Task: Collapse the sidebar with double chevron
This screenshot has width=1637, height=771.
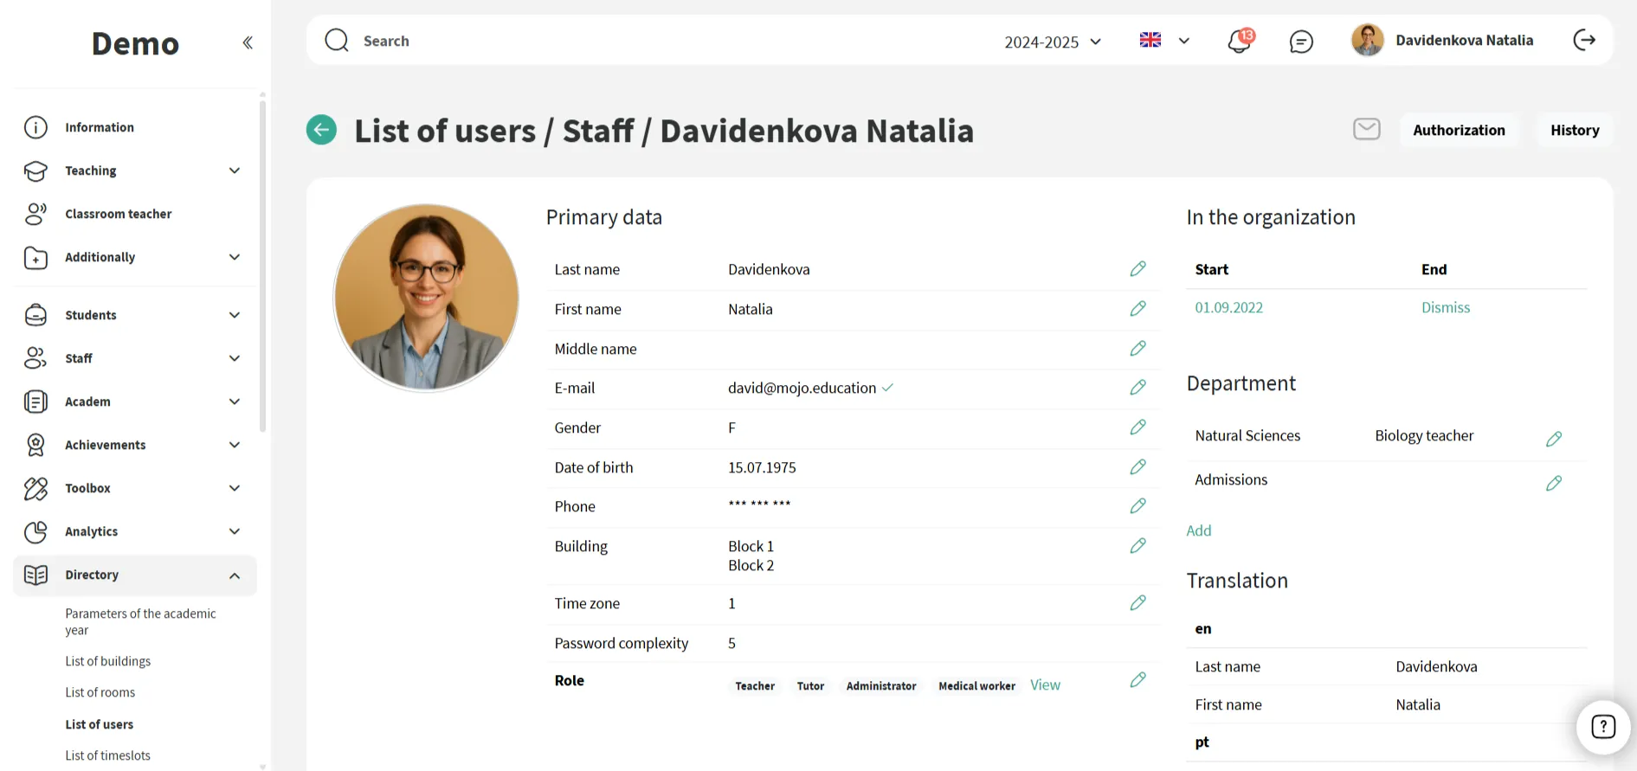Action: coord(248,42)
